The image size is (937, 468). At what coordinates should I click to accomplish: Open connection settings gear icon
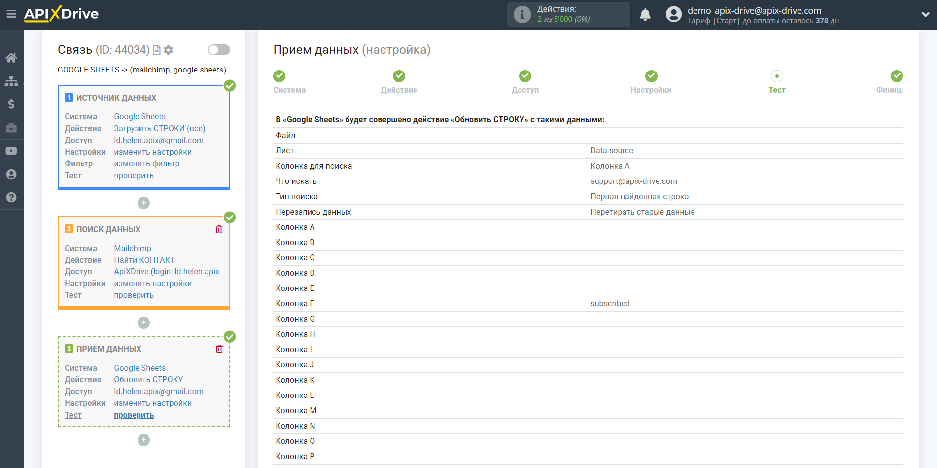169,50
